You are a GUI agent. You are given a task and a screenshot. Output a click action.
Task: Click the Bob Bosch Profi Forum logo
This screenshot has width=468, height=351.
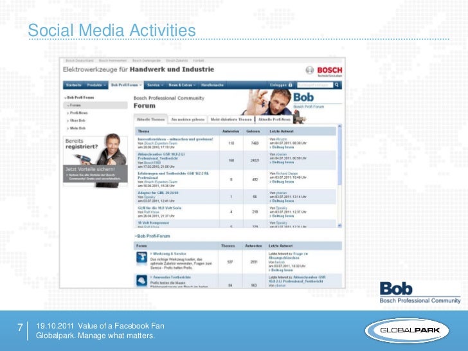309,100
